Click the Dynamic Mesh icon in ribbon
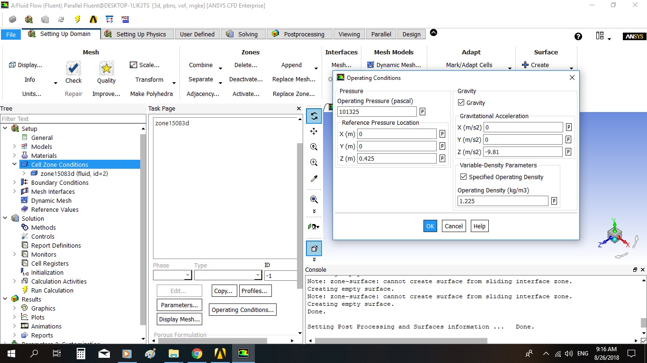The image size is (647, 363). tap(370, 65)
